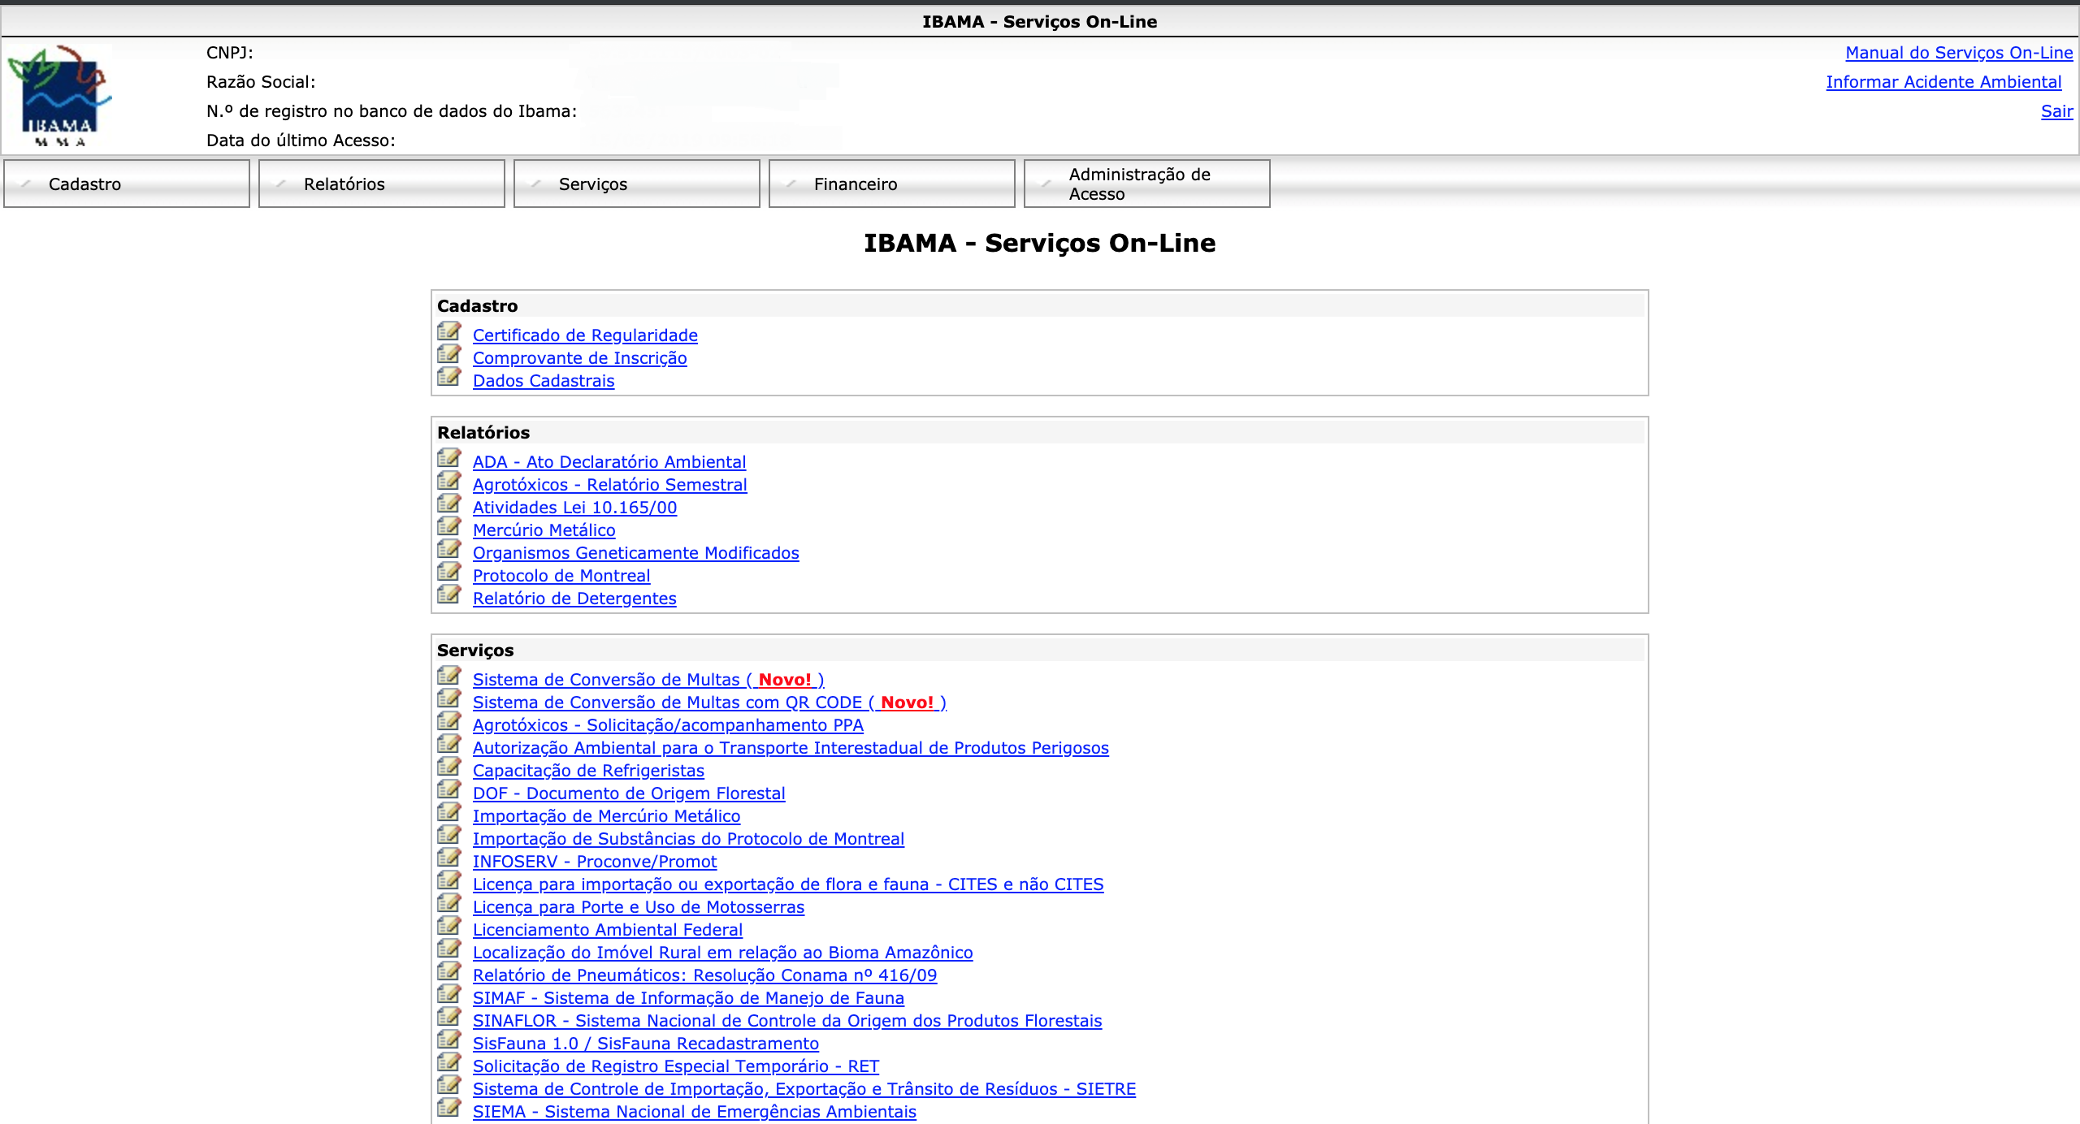This screenshot has height=1124, width=2080.
Task: Click the icon beside Conversão de Multas com QR CODE
Action: (x=449, y=698)
